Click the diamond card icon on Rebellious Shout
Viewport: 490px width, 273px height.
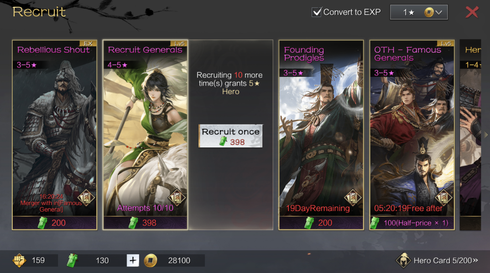pos(86,197)
